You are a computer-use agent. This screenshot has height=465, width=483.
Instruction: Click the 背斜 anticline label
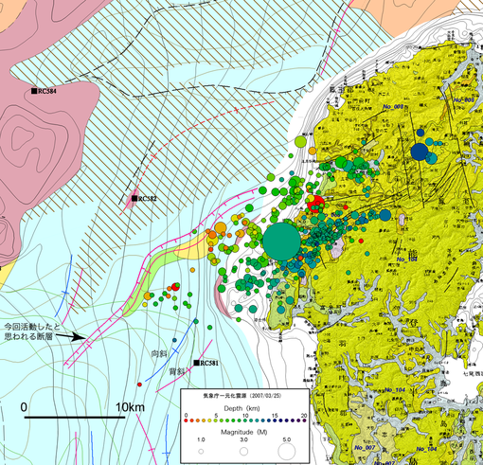pos(177,371)
